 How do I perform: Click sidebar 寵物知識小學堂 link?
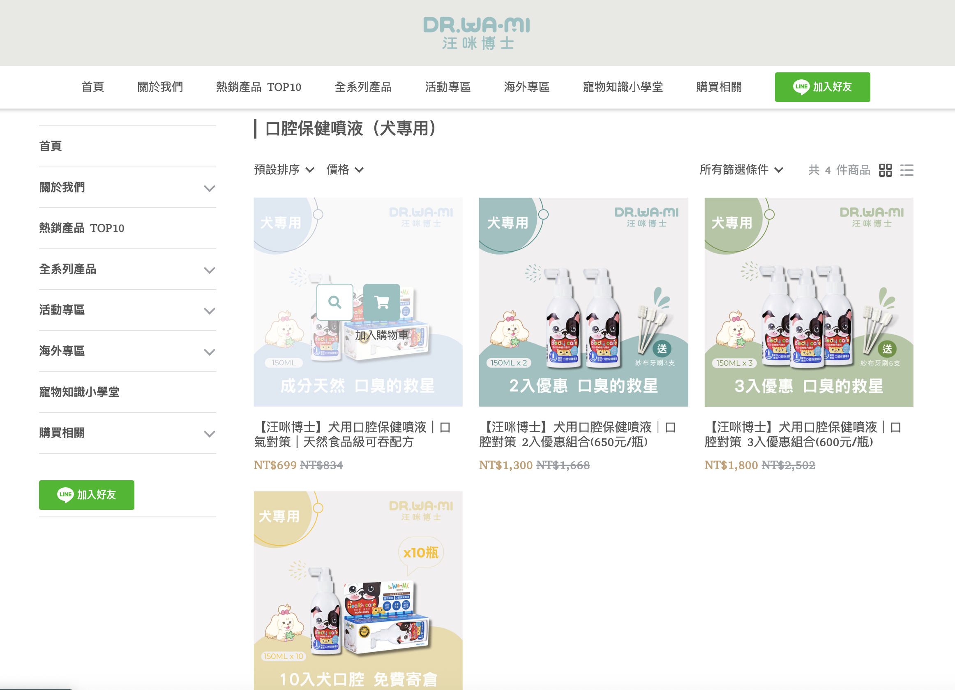(x=79, y=392)
